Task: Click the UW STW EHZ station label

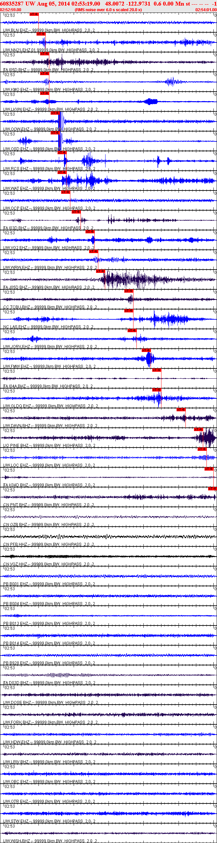Action: [49, 821]
